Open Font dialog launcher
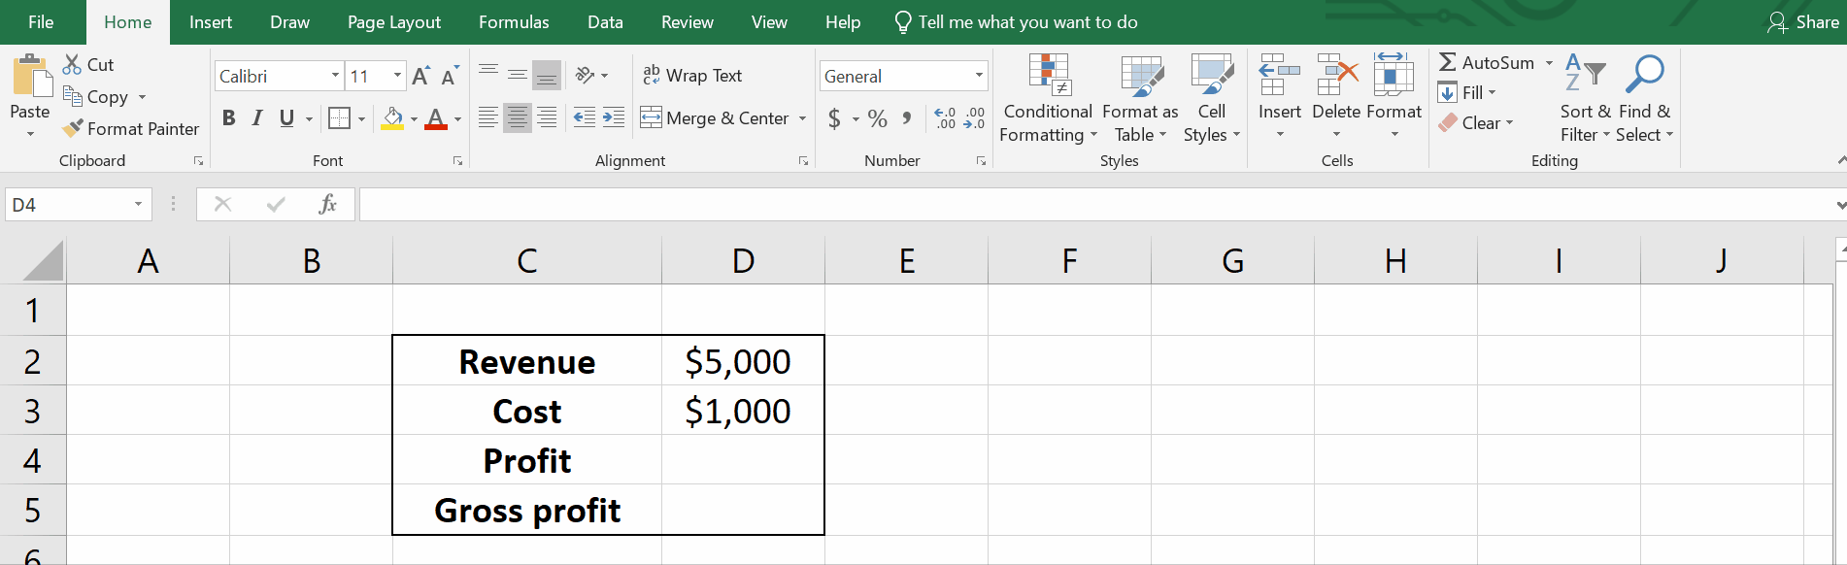Image resolution: width=1847 pixels, height=565 pixels. [x=457, y=161]
